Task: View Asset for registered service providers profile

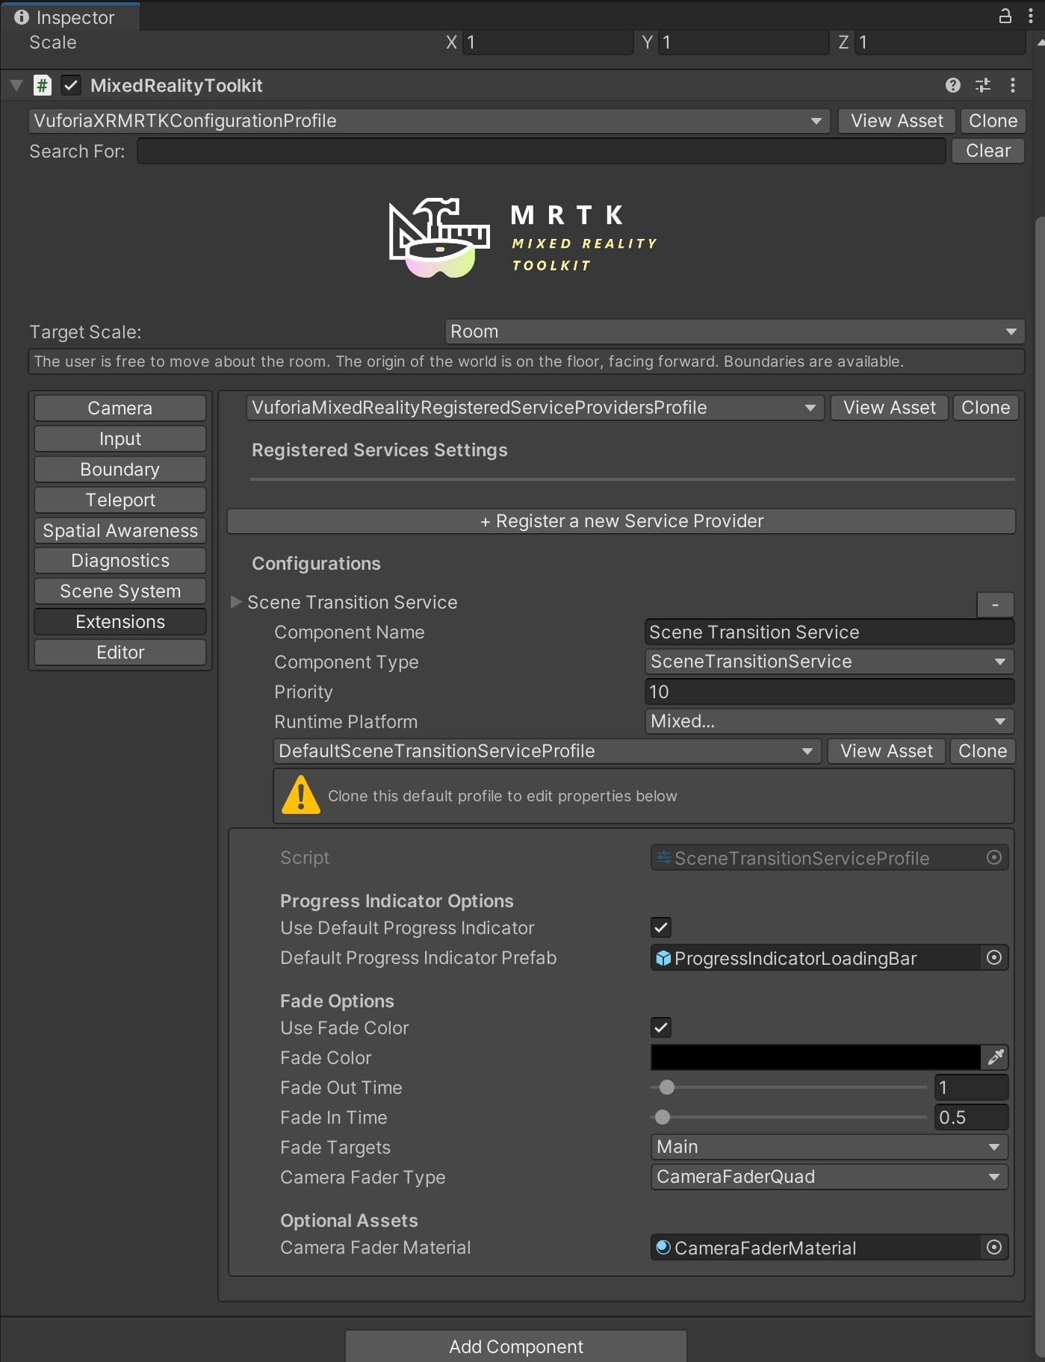Action: click(889, 408)
